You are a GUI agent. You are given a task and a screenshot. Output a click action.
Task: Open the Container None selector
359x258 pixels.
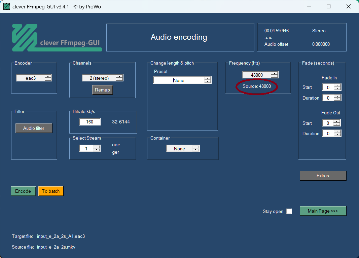pyautogui.click(x=183, y=149)
